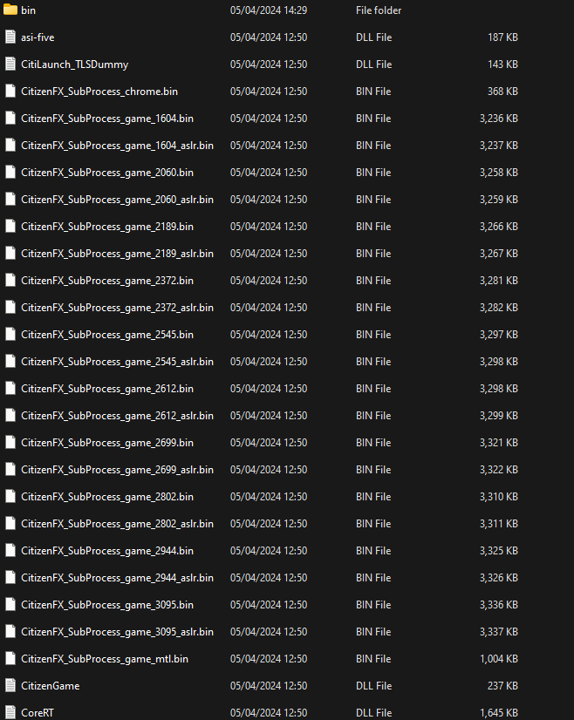Select file name CitizenFX_SubProcess_game_2372_aslr.bin
Screen dimensions: 574x720
click(117, 307)
